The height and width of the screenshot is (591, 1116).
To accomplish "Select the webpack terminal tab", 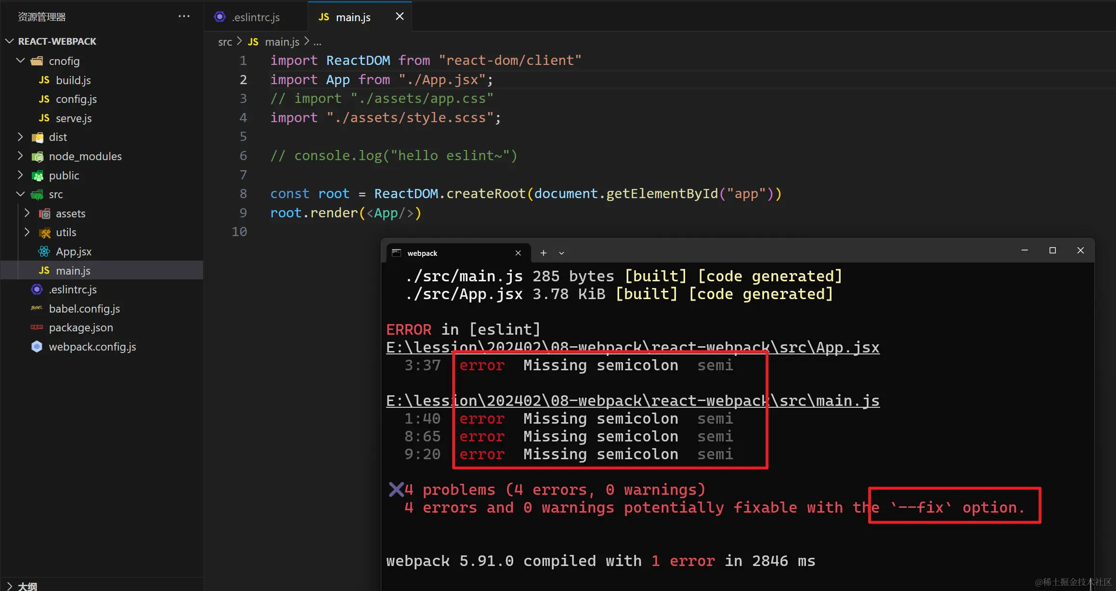I will pos(422,253).
